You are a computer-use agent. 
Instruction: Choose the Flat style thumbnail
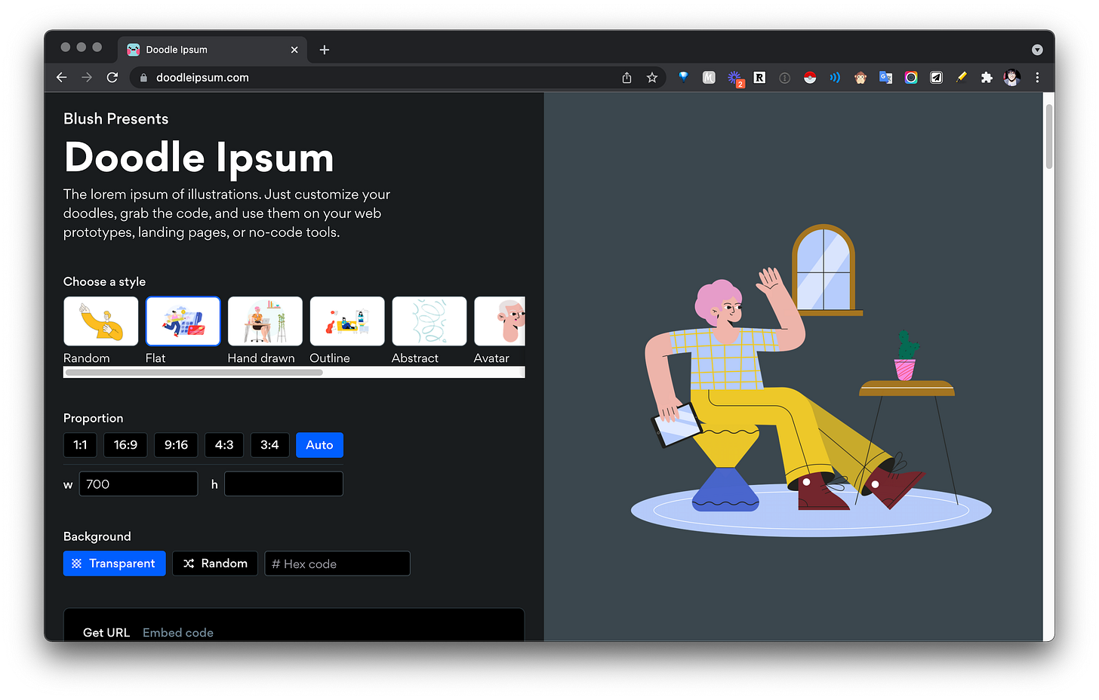click(183, 321)
